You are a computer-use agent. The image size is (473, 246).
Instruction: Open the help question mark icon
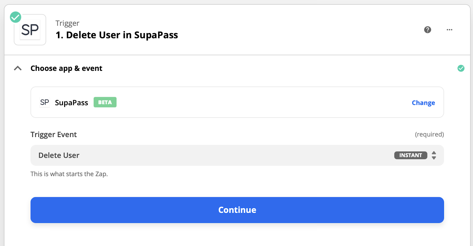(427, 30)
